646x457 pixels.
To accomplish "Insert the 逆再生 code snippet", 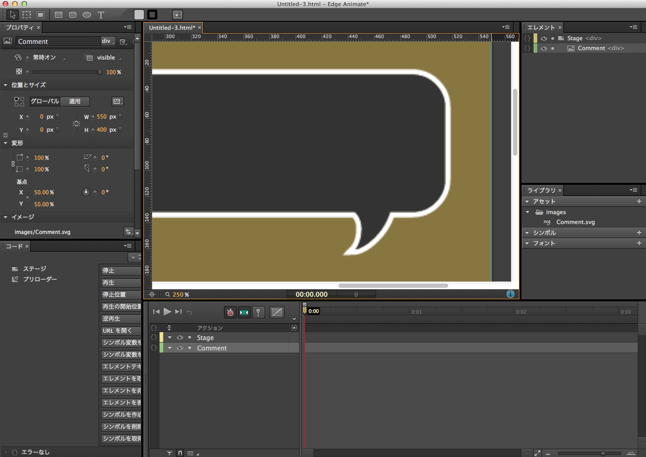I will [x=121, y=319].
